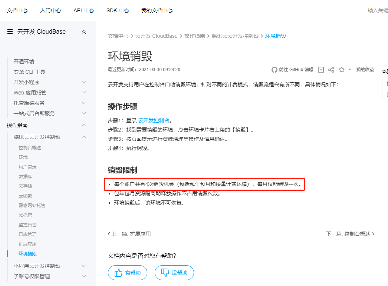Click the keyword search input field

(376, 10)
